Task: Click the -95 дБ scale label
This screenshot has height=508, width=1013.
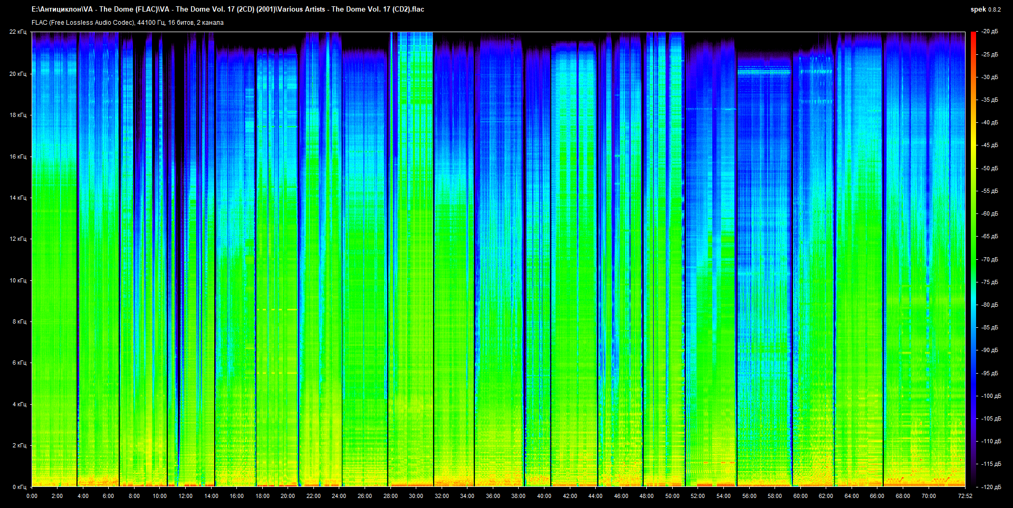Action: [990, 373]
